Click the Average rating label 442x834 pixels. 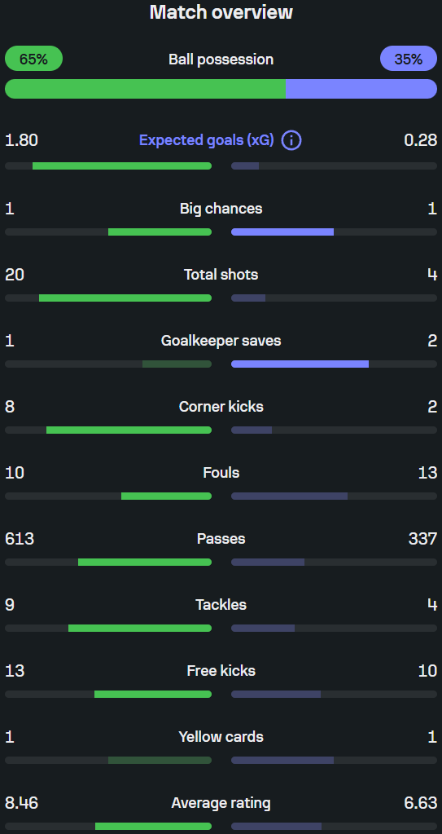pos(221,803)
